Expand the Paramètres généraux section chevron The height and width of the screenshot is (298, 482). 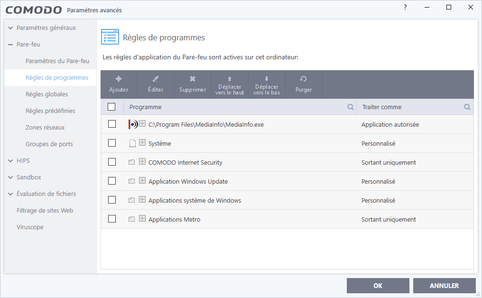(10, 28)
